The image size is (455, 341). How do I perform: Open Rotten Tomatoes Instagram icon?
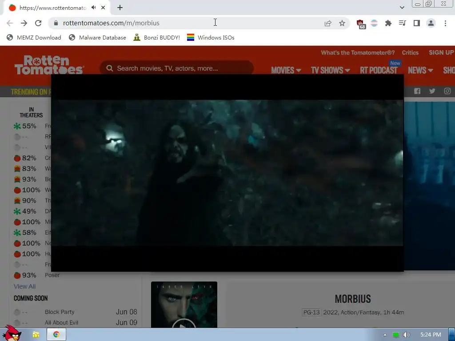pos(447,91)
